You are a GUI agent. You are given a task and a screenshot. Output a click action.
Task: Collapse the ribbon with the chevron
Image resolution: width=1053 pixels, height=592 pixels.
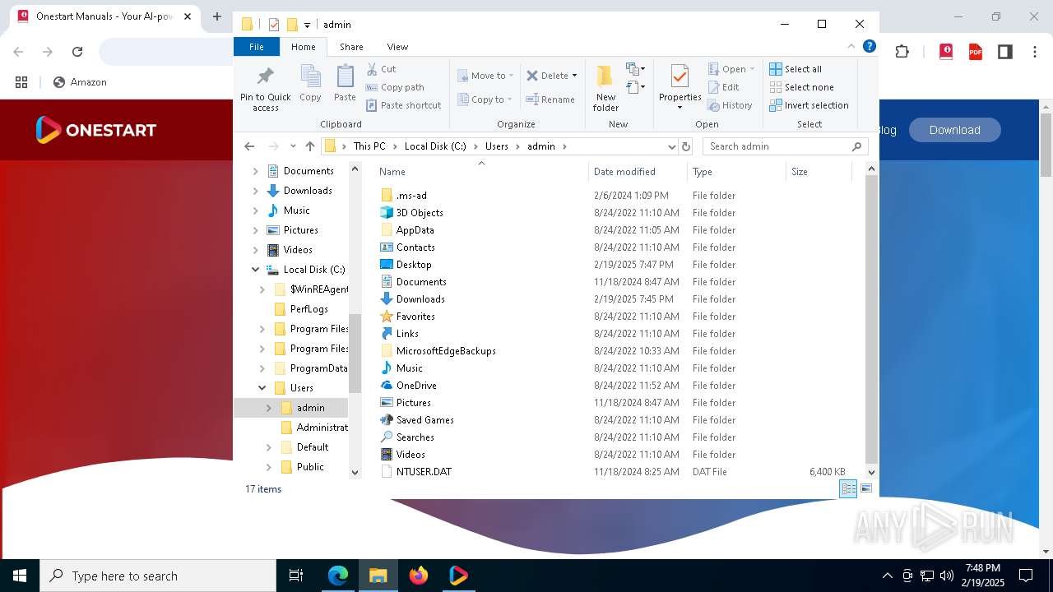[x=851, y=46]
